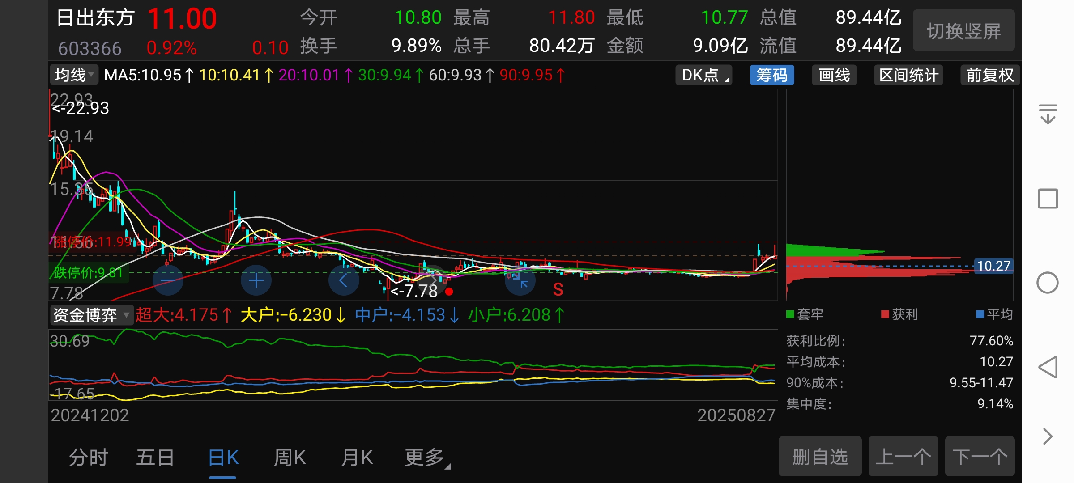The image size is (1074, 483).
Task: Switch to the 周K tab
Action: point(290,458)
